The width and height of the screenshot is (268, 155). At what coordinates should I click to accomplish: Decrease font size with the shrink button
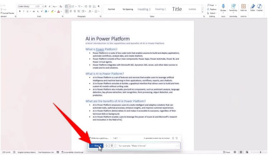click(50, 6)
